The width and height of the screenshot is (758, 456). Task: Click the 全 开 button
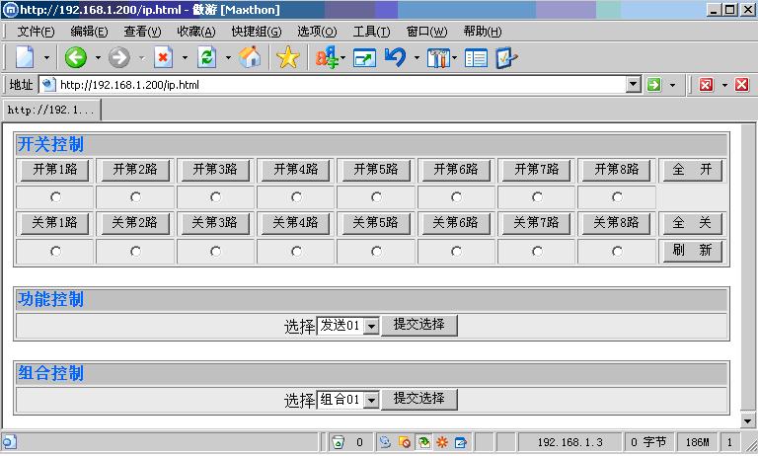691,171
